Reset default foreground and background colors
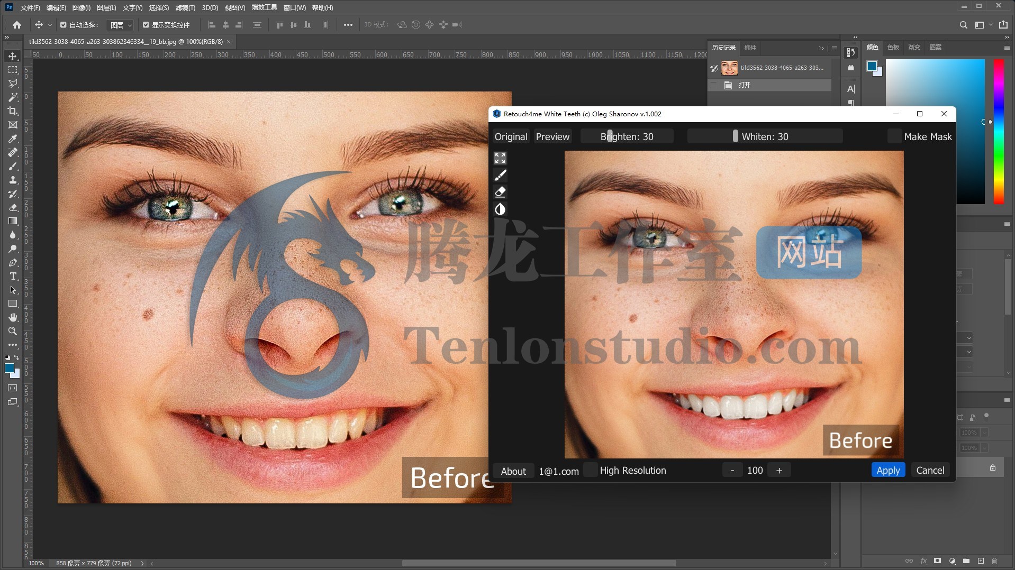The image size is (1015, 570). 7,357
